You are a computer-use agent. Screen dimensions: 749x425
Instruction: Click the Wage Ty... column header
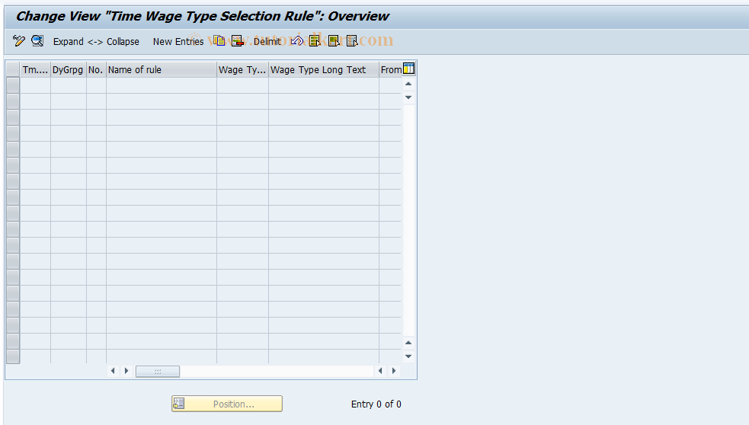tap(242, 70)
